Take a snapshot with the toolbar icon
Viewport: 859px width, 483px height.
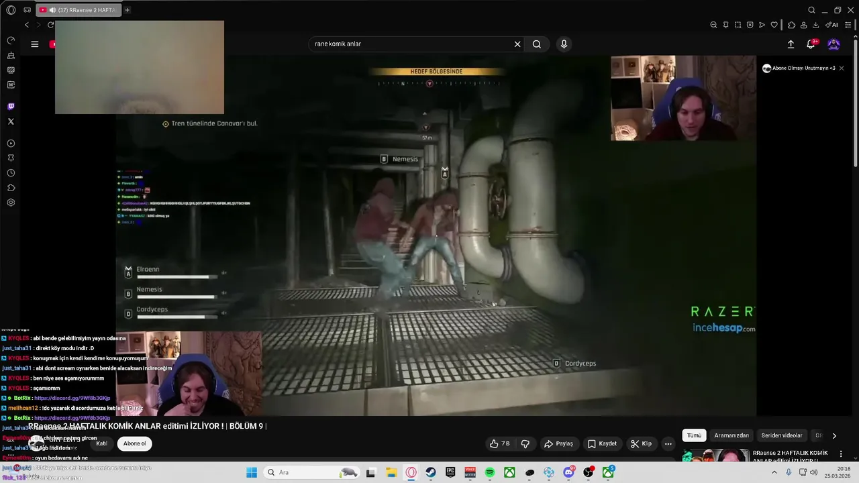coord(738,25)
